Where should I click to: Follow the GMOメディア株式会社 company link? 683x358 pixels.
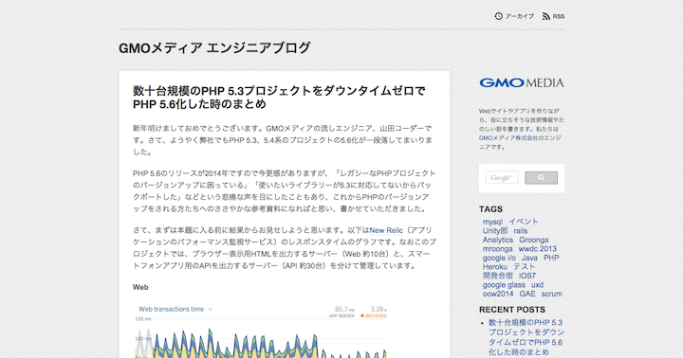pos(508,138)
